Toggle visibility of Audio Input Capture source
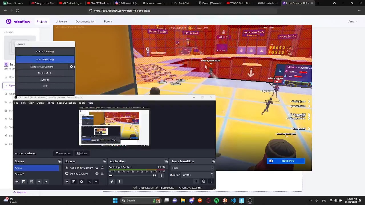This screenshot has height=205, width=365. coord(97,168)
